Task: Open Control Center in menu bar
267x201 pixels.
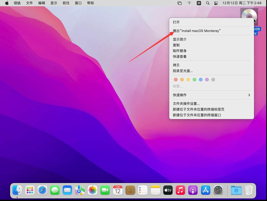Action: (x=216, y=3)
